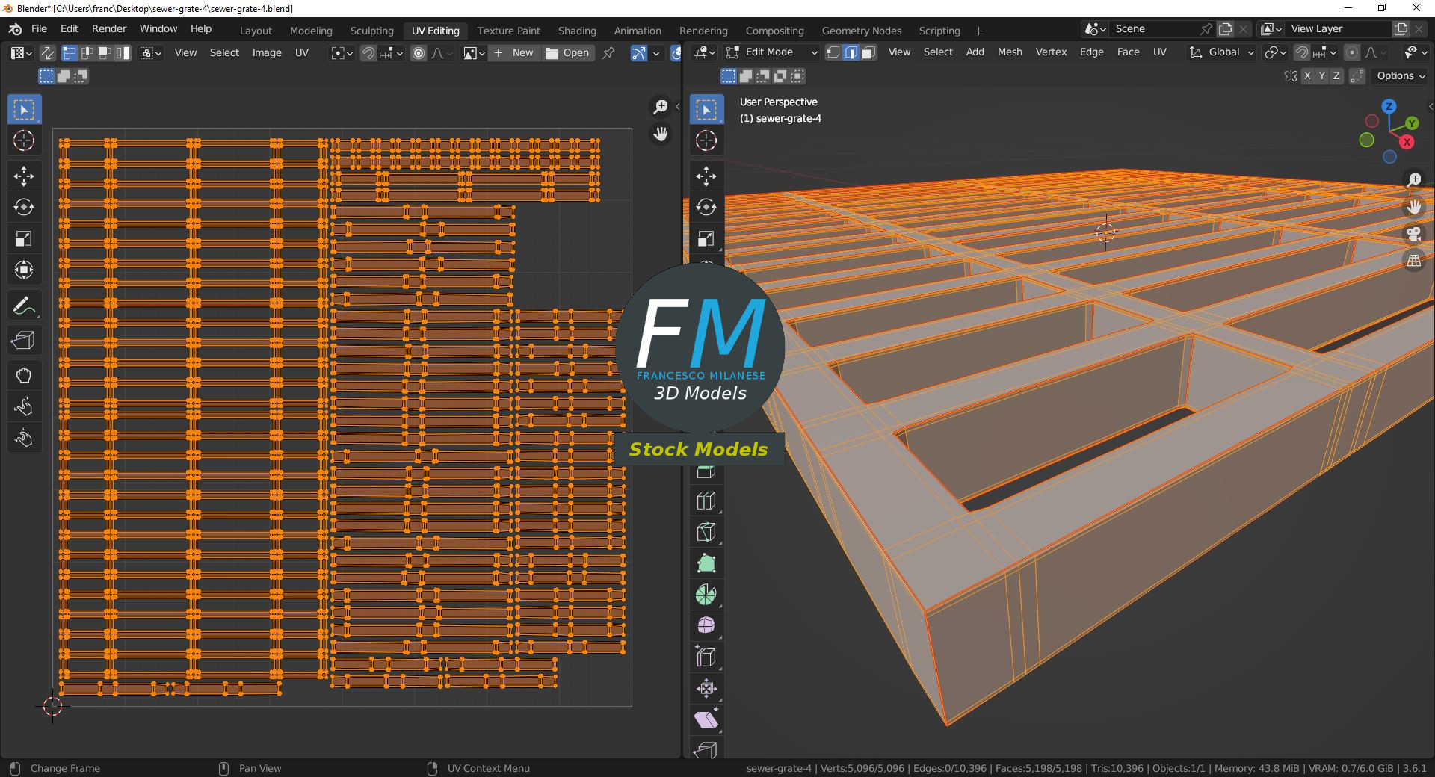Click the pin image icon in UV header
The image size is (1435, 777).
click(608, 52)
